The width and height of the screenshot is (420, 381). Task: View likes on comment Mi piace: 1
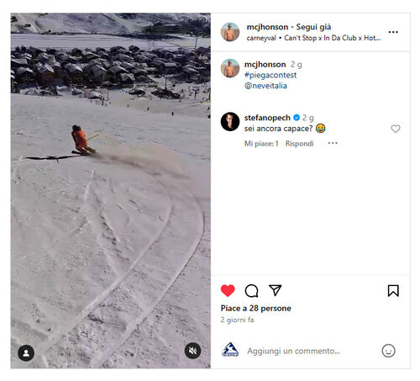point(261,144)
